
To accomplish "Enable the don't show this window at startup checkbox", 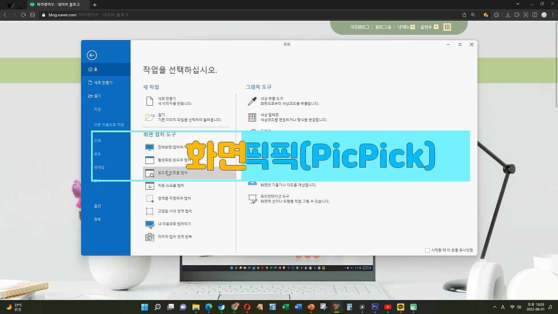I will 426,250.
